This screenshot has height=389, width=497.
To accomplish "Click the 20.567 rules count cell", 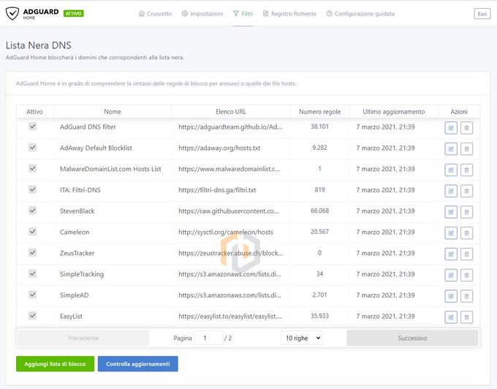I will pos(320,232).
